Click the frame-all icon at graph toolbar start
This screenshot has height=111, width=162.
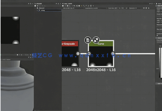click(x=63, y=6)
